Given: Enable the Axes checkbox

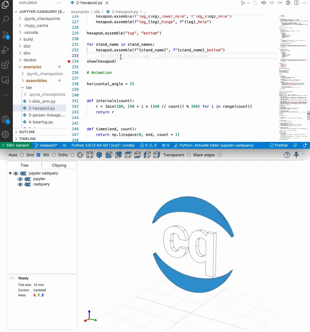Looking at the screenshot, I should tap(22, 155).
